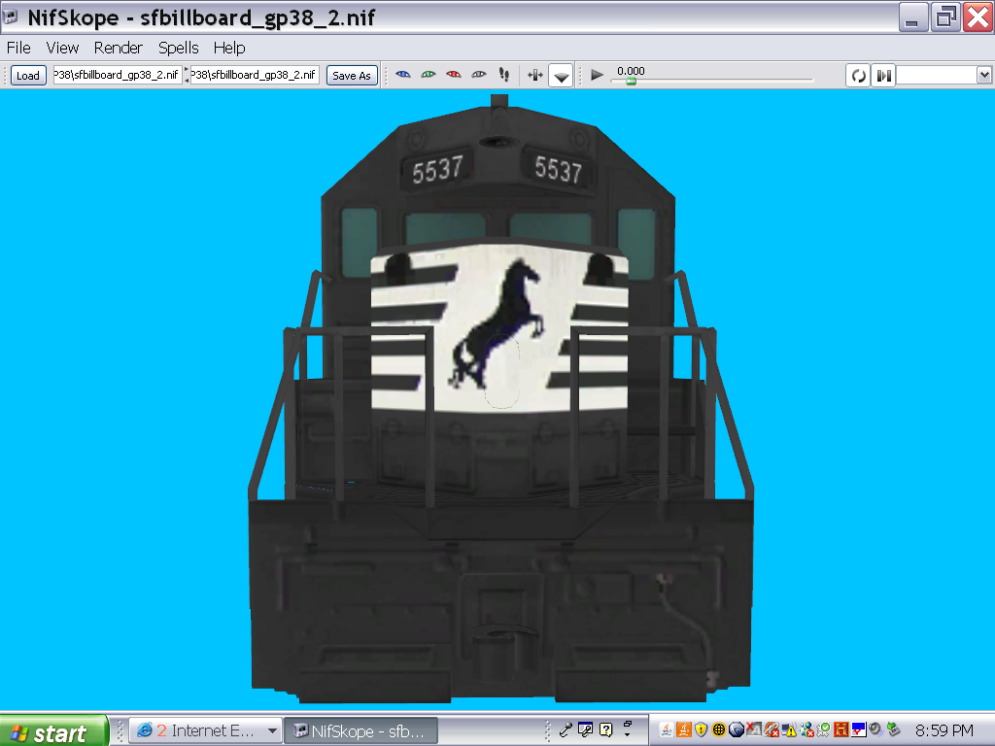Open the Internet Explorer taskbar group
This screenshot has height=746, width=995.
tap(206, 730)
